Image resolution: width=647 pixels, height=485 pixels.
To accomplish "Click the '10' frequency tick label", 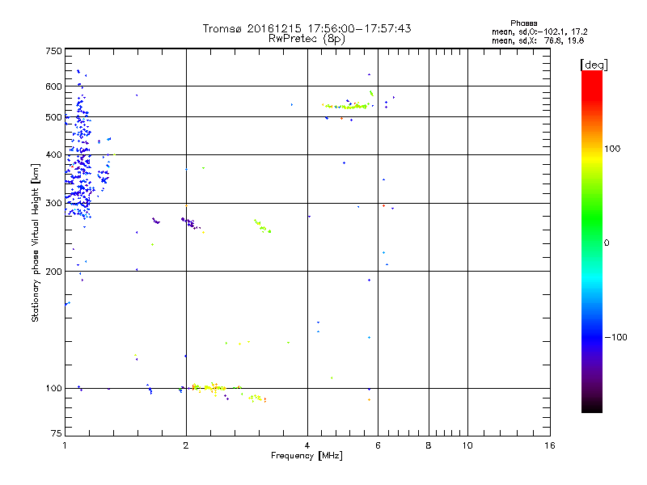I will tap(467, 445).
